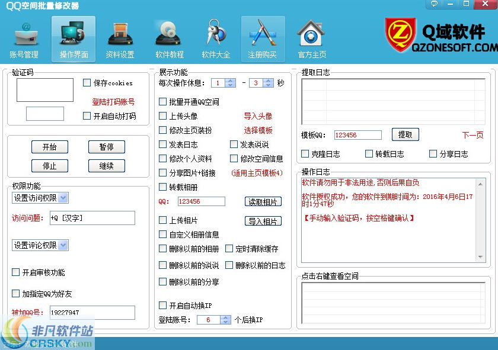Toggle 开启自动打码 checkbox
Screen dimensions: 498x350
click(87, 116)
